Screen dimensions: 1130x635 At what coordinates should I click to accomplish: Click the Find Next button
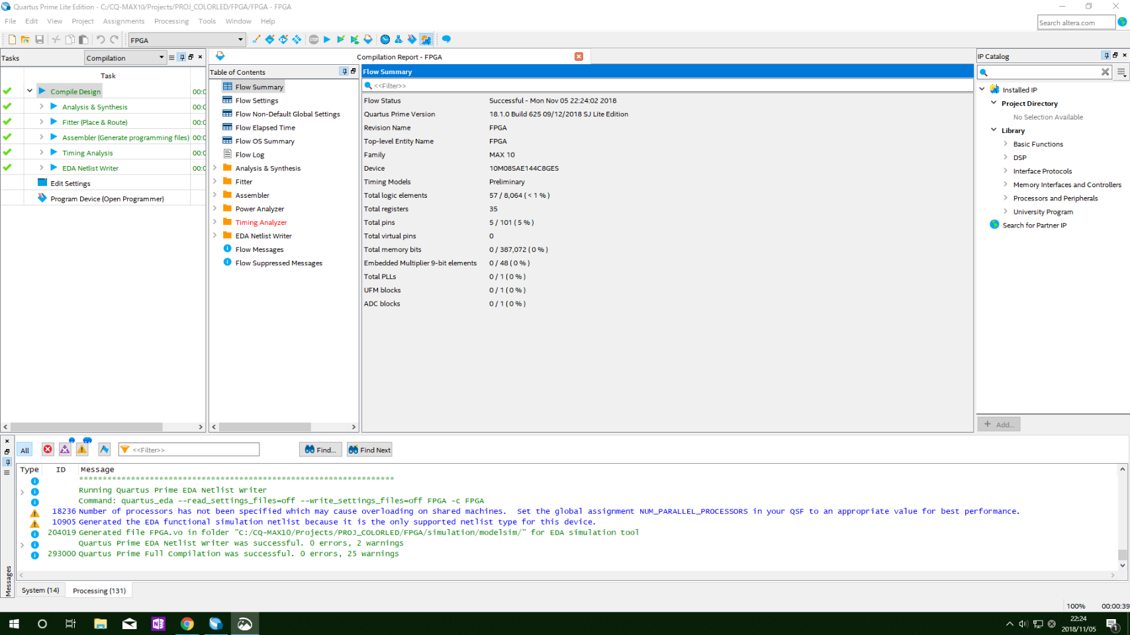point(369,450)
